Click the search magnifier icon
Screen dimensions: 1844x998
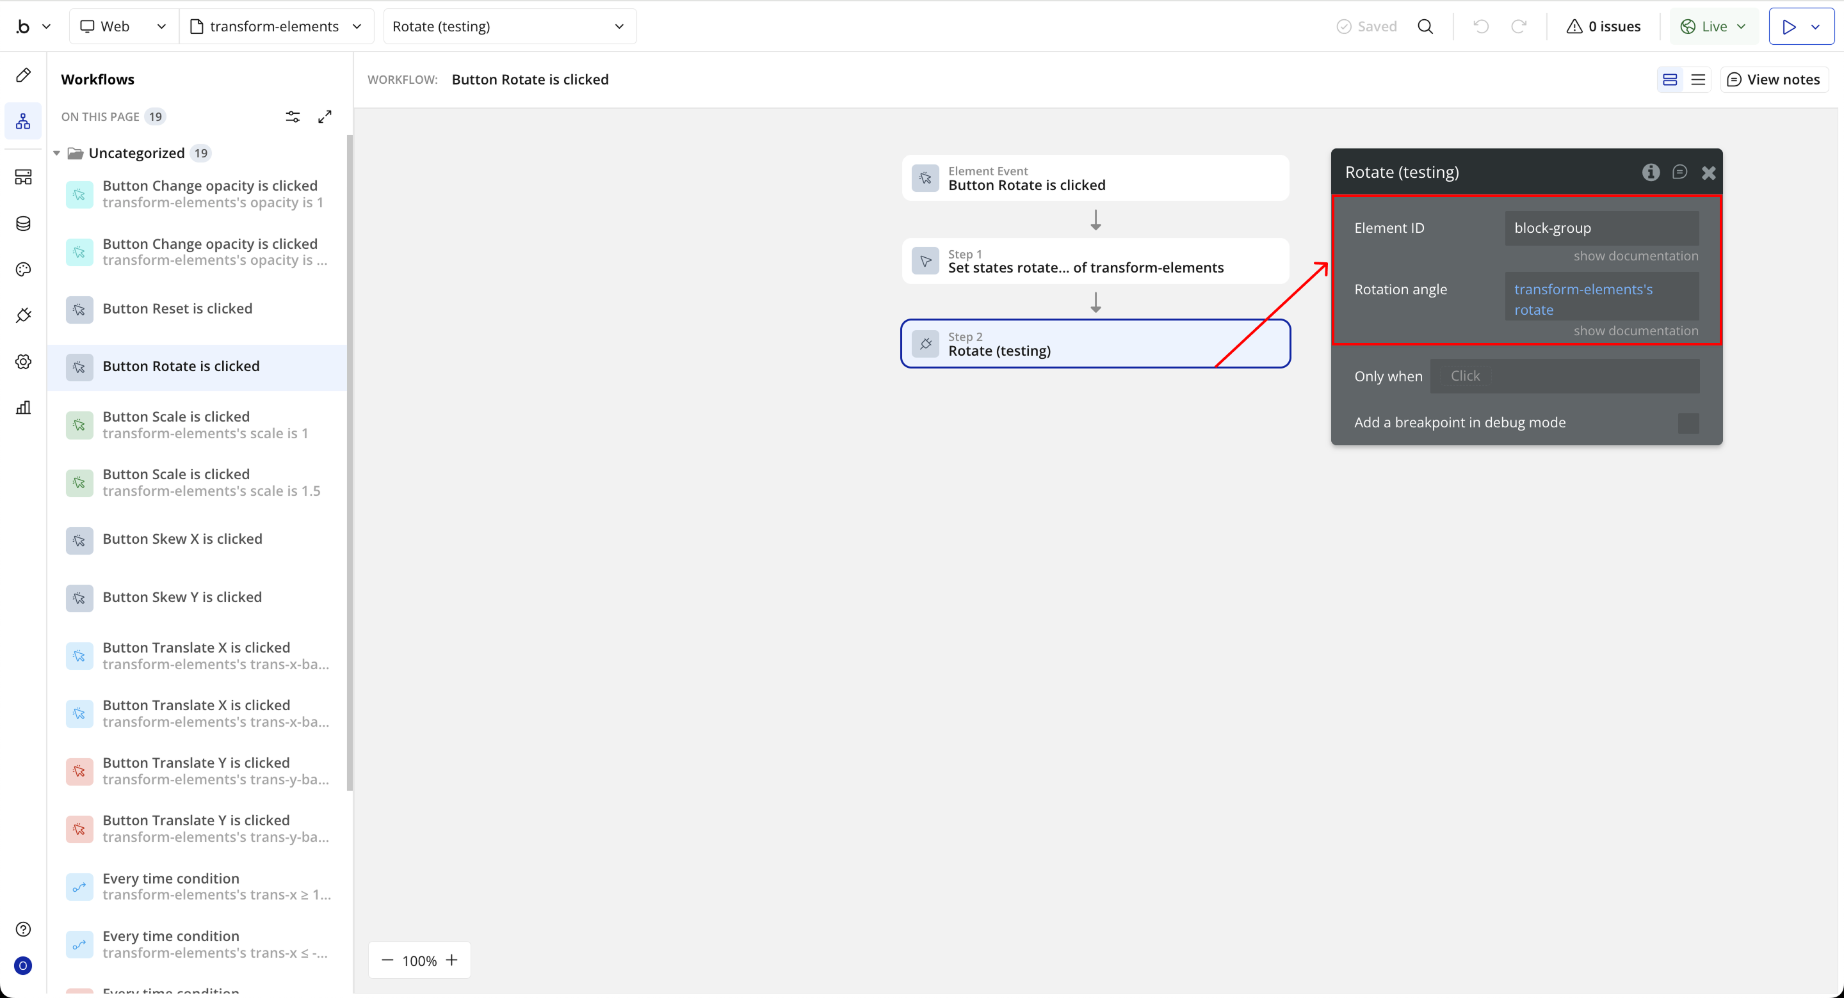tap(1425, 26)
